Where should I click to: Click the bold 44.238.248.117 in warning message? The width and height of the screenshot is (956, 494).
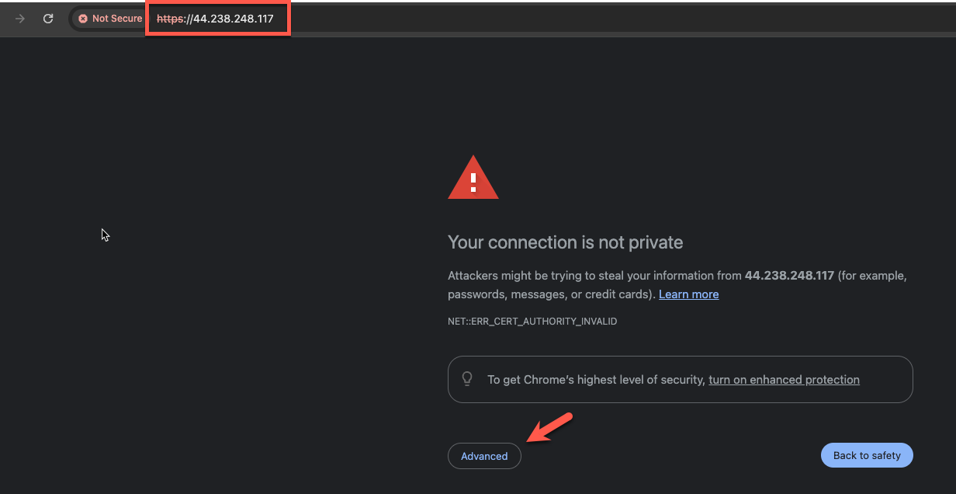789,276
